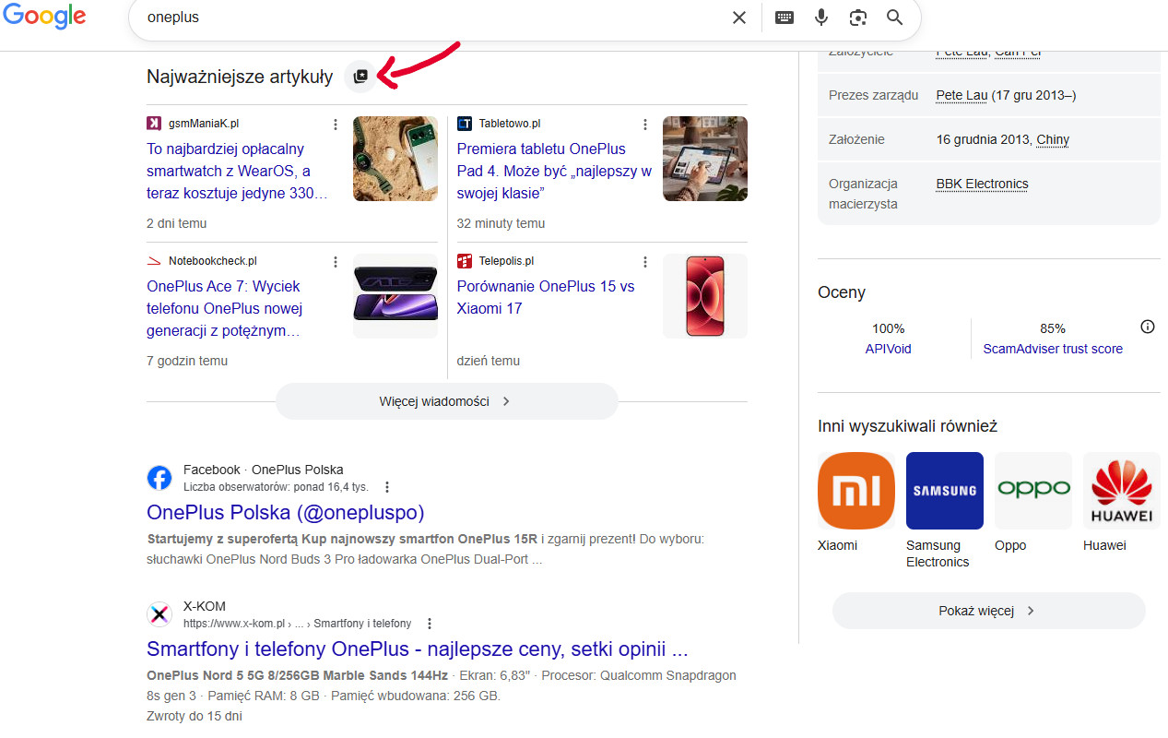Expand Pokaż więcej related searches
The width and height of the screenshot is (1168, 738).
988,611
